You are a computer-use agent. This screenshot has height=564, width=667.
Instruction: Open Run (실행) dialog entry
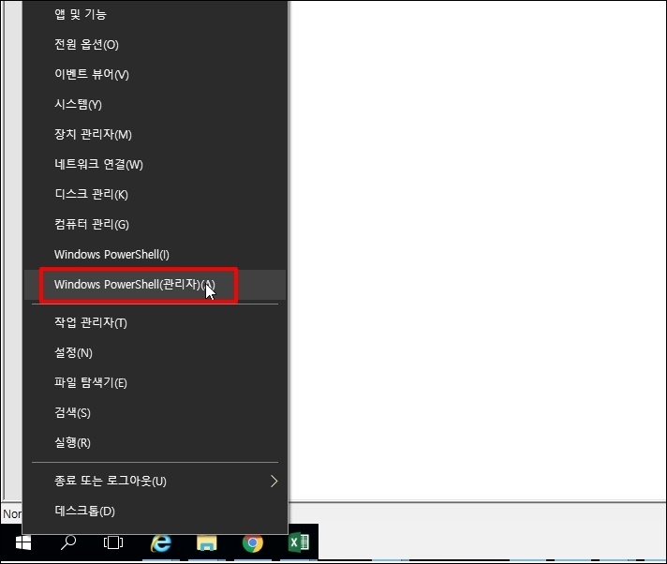[x=155, y=443]
